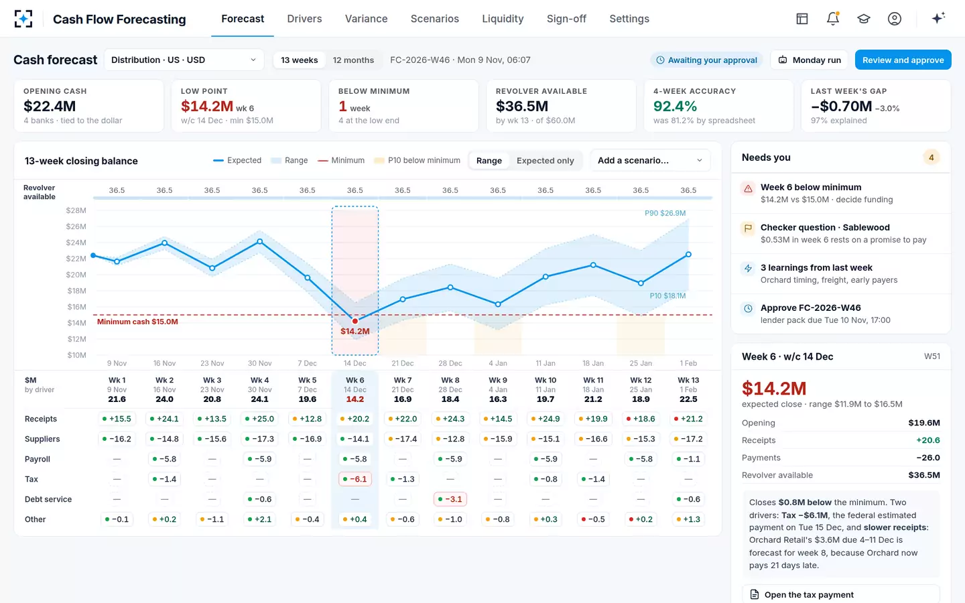Open the layout panel icon in header
Screen dimensions: 965x603
[802, 19]
